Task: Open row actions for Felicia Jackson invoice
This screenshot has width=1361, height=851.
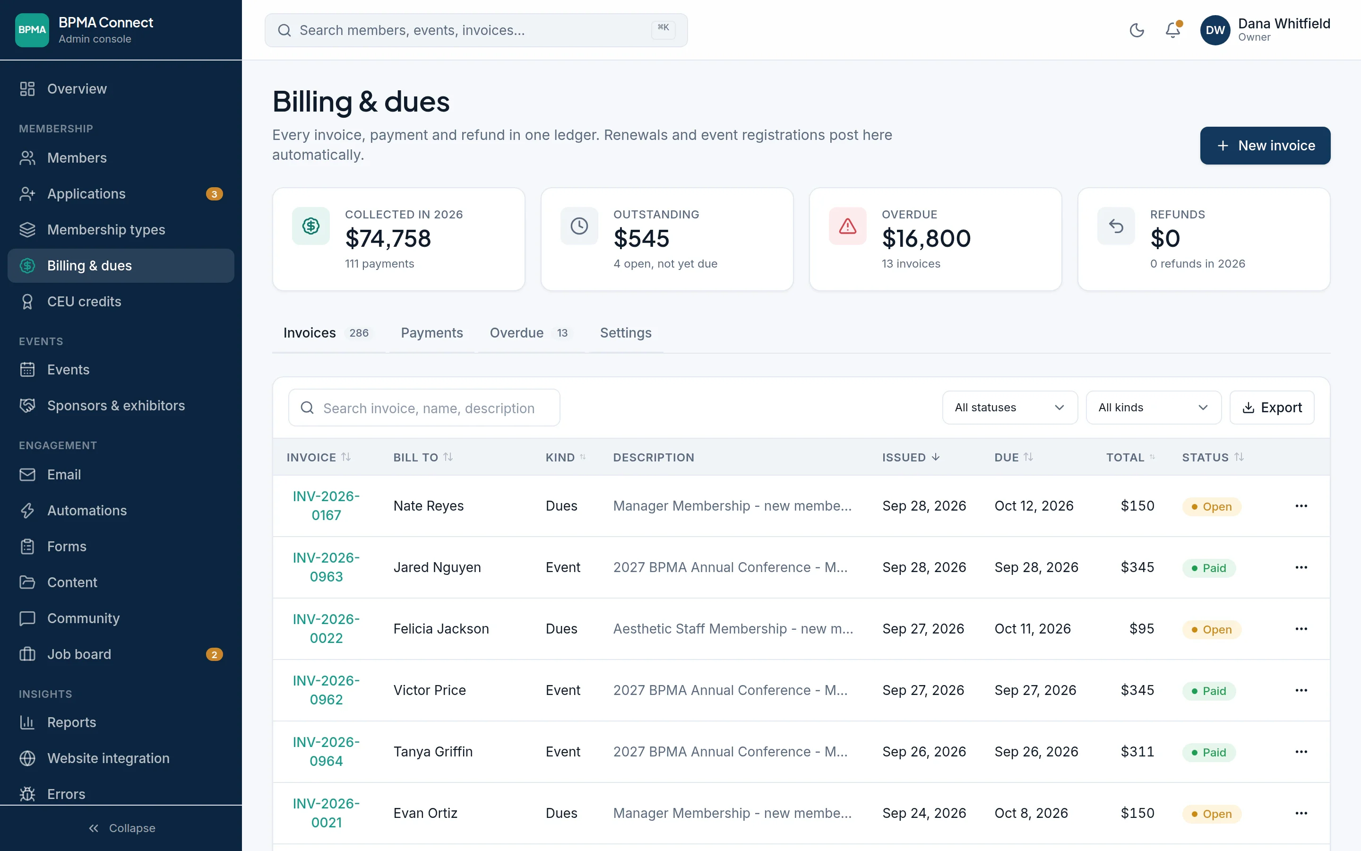Action: pos(1301,629)
